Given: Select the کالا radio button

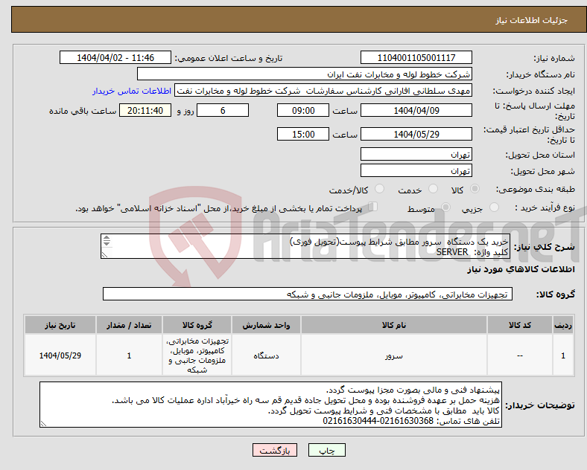Looking at the screenshot, I should tap(475, 189).
